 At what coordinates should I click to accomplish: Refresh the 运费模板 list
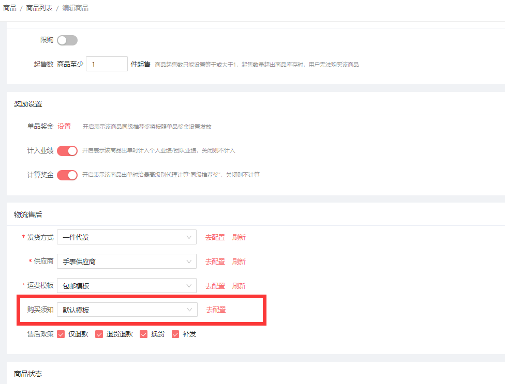pos(239,286)
